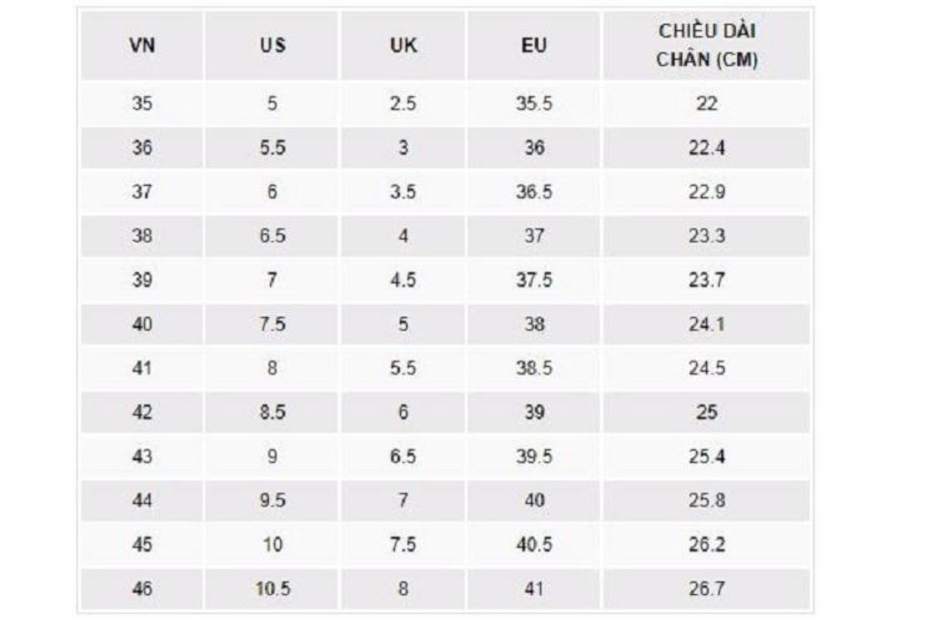The height and width of the screenshot is (619, 929).
Task: Click the US size 9.5 cell
Action: point(272,501)
